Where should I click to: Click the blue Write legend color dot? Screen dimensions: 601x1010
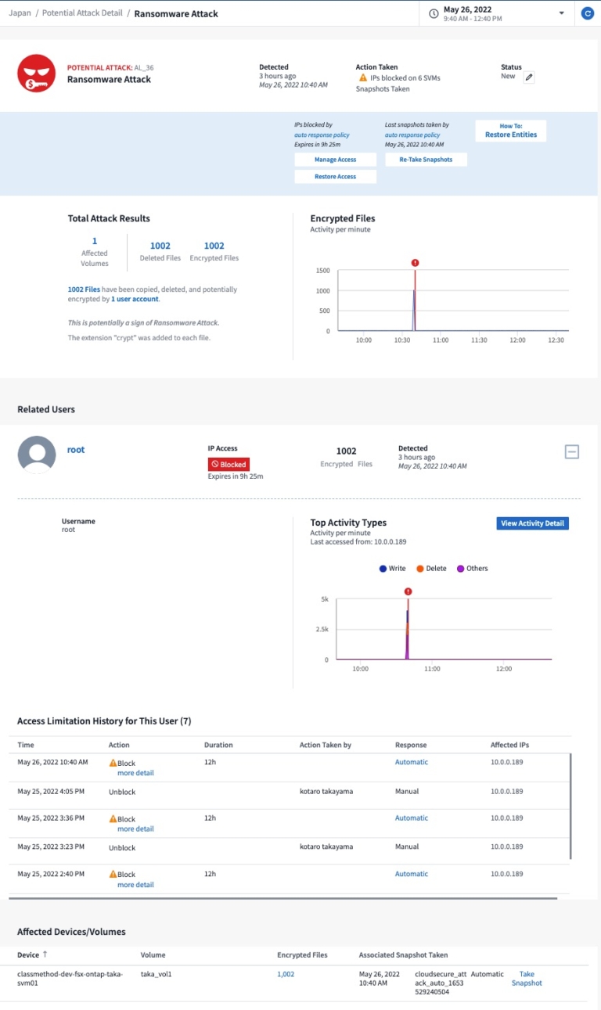point(383,568)
